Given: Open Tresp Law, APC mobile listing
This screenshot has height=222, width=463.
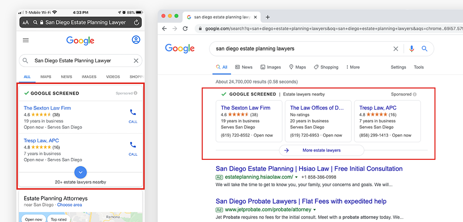Looking at the screenshot, I should [41, 140].
